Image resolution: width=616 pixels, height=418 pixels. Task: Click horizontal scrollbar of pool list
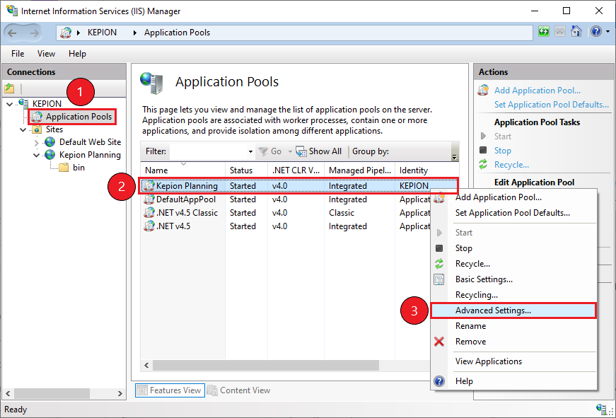pyautogui.click(x=266, y=366)
